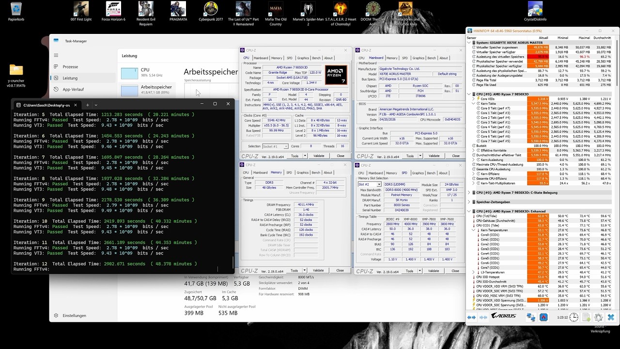The height and width of the screenshot is (349, 620).
Task: Open new terminal tab plus button
Action: [x=87, y=105]
